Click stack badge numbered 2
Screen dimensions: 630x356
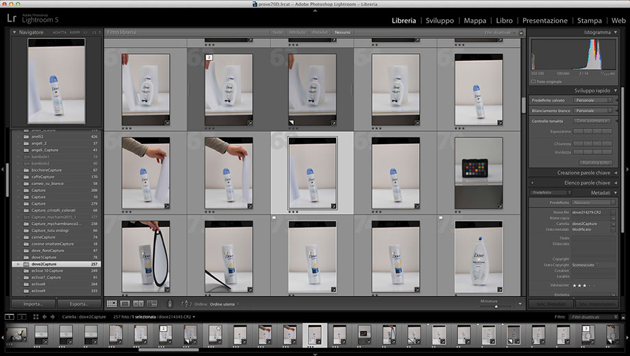click(209, 57)
